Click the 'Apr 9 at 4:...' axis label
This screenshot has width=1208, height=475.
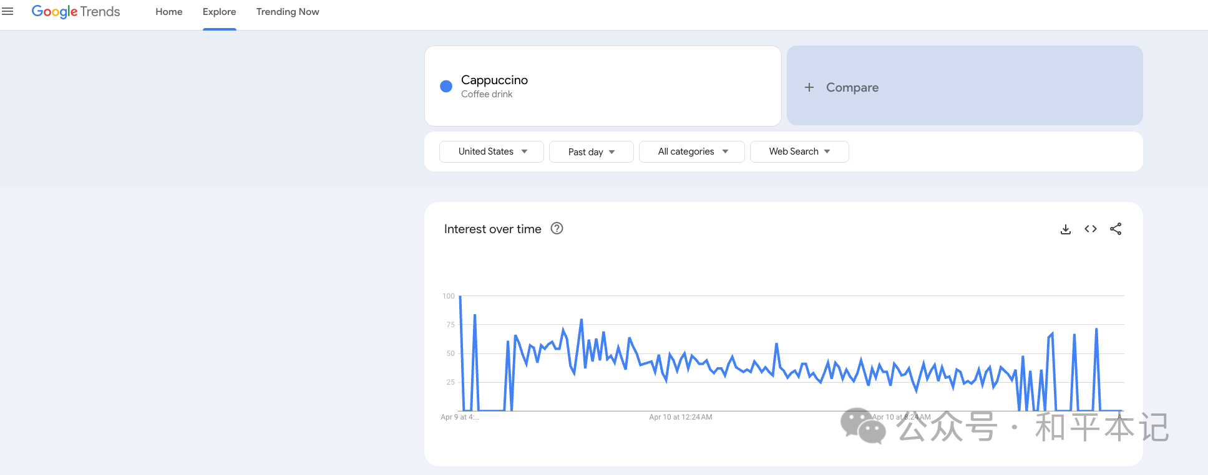click(460, 417)
